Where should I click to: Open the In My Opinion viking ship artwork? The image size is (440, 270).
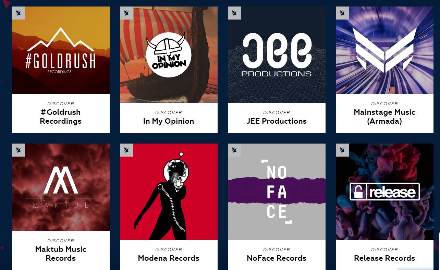click(169, 55)
